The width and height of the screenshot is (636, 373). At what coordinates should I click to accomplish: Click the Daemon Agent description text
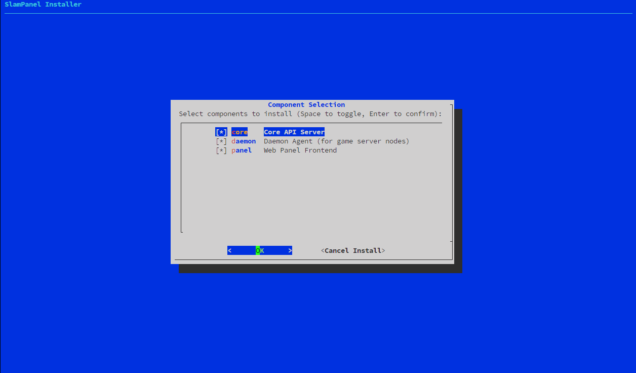[x=336, y=141]
